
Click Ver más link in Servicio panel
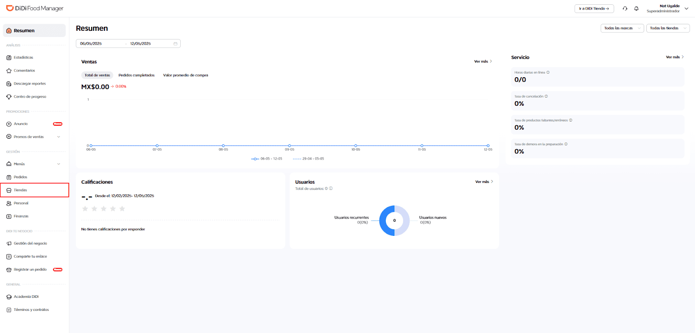pyautogui.click(x=675, y=57)
